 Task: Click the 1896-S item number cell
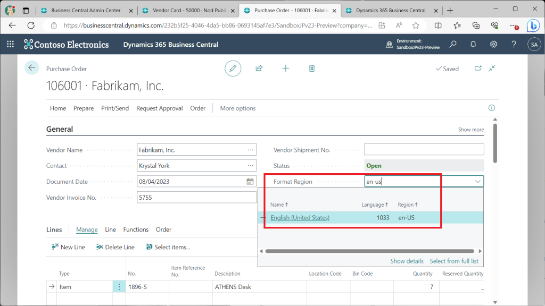click(147, 287)
